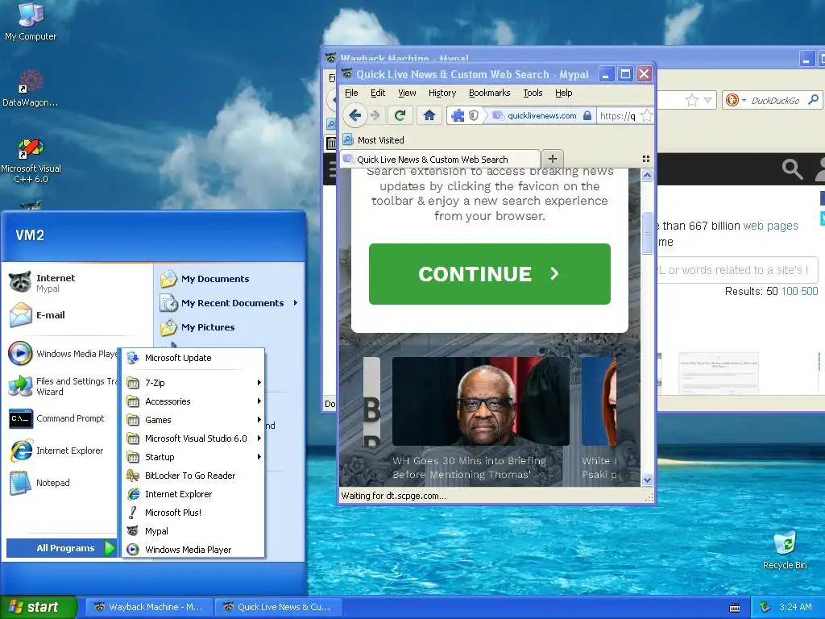Image resolution: width=825 pixels, height=619 pixels.
Task: Open View menu
Action: tap(407, 93)
